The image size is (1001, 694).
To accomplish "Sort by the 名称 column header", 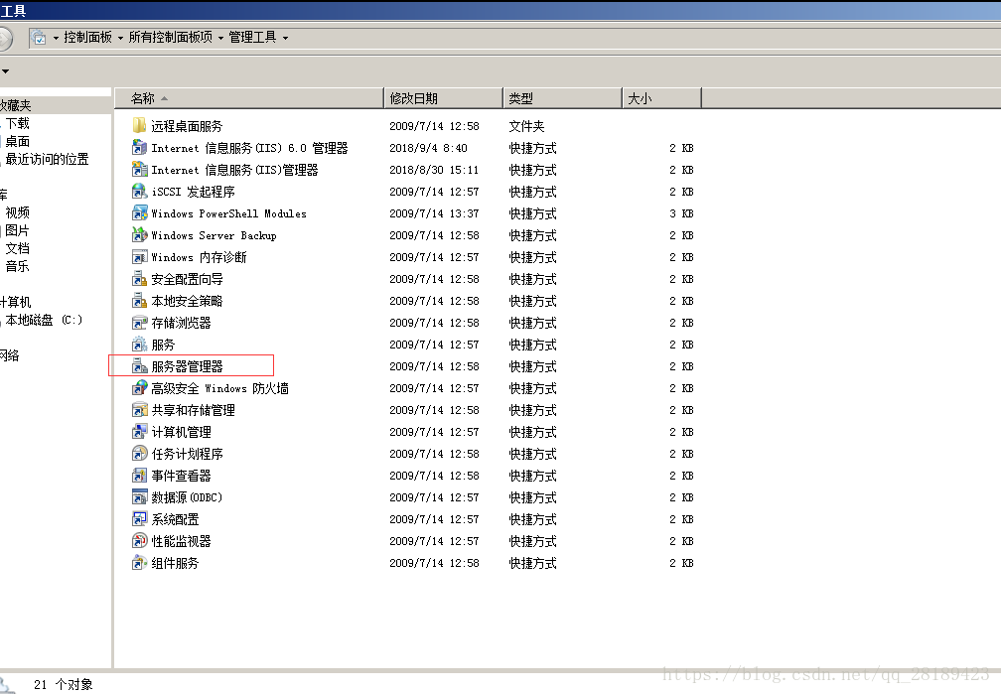I will pyautogui.click(x=249, y=98).
